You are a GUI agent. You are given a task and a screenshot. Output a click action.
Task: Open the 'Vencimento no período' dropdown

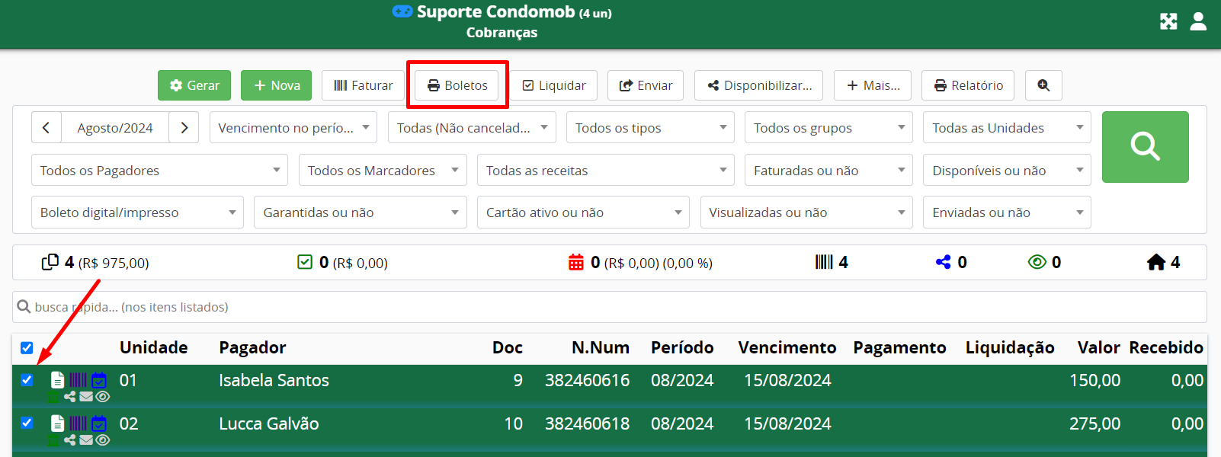pyautogui.click(x=293, y=128)
